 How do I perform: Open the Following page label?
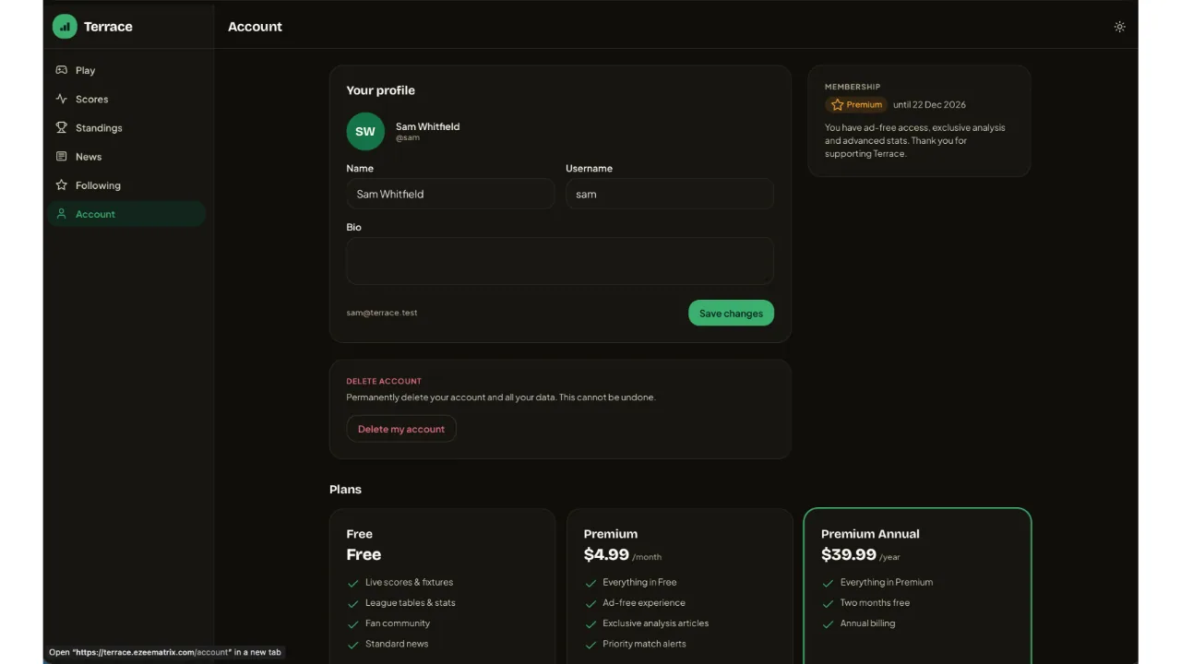(98, 185)
